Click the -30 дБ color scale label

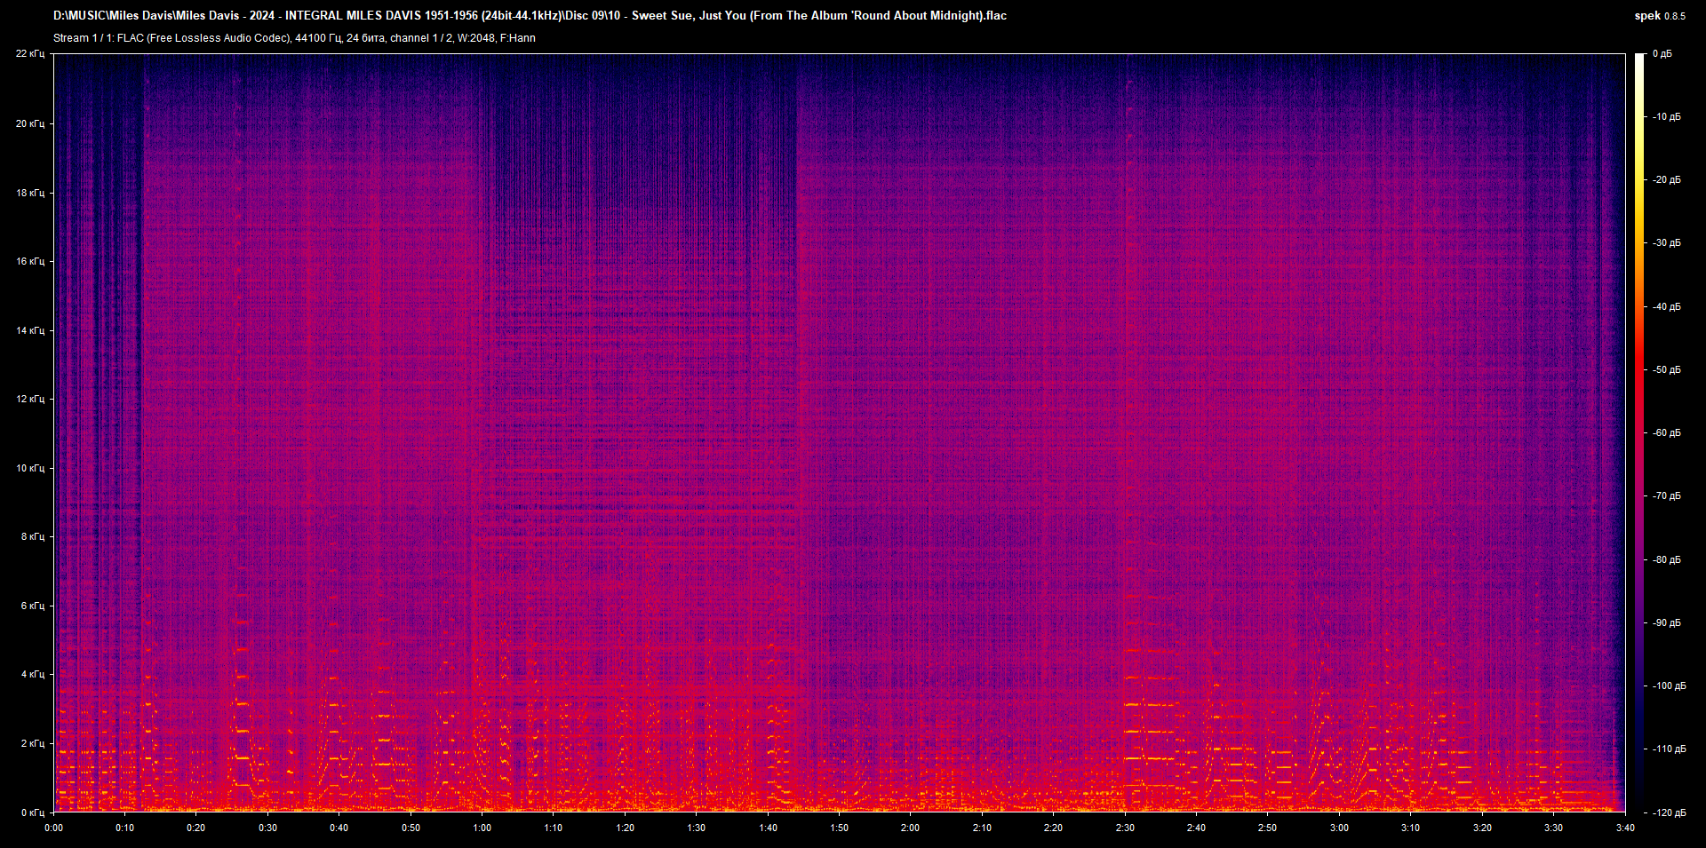click(1667, 242)
